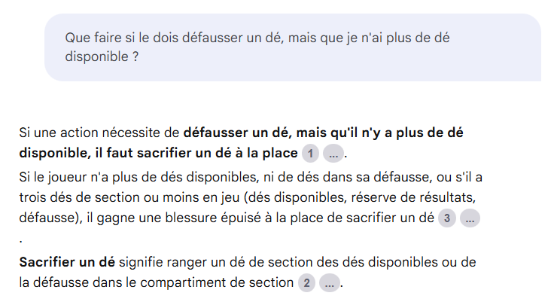Click the words "réserve de résultats"
The image size is (554, 308).
pos(412,197)
